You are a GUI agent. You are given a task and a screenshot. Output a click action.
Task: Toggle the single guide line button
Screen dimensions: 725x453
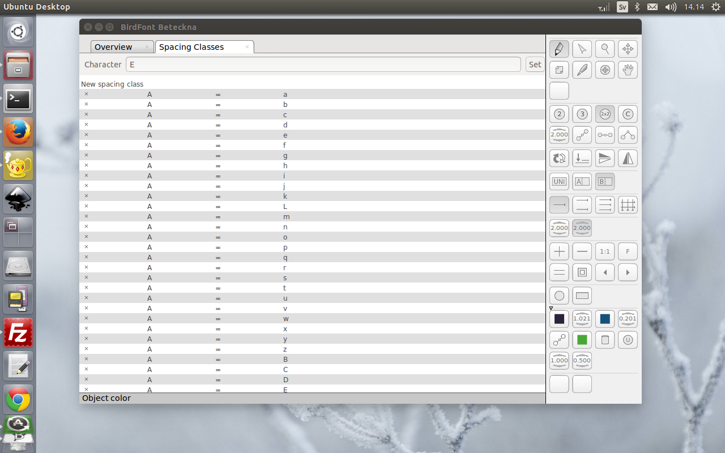pos(559,204)
